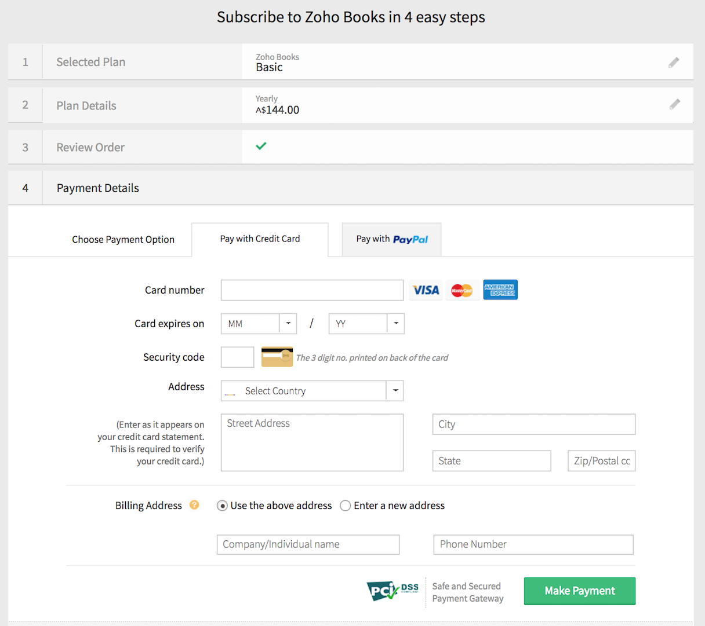The height and width of the screenshot is (626, 705).
Task: Open the Billing Address help question mark
Action: point(194,505)
